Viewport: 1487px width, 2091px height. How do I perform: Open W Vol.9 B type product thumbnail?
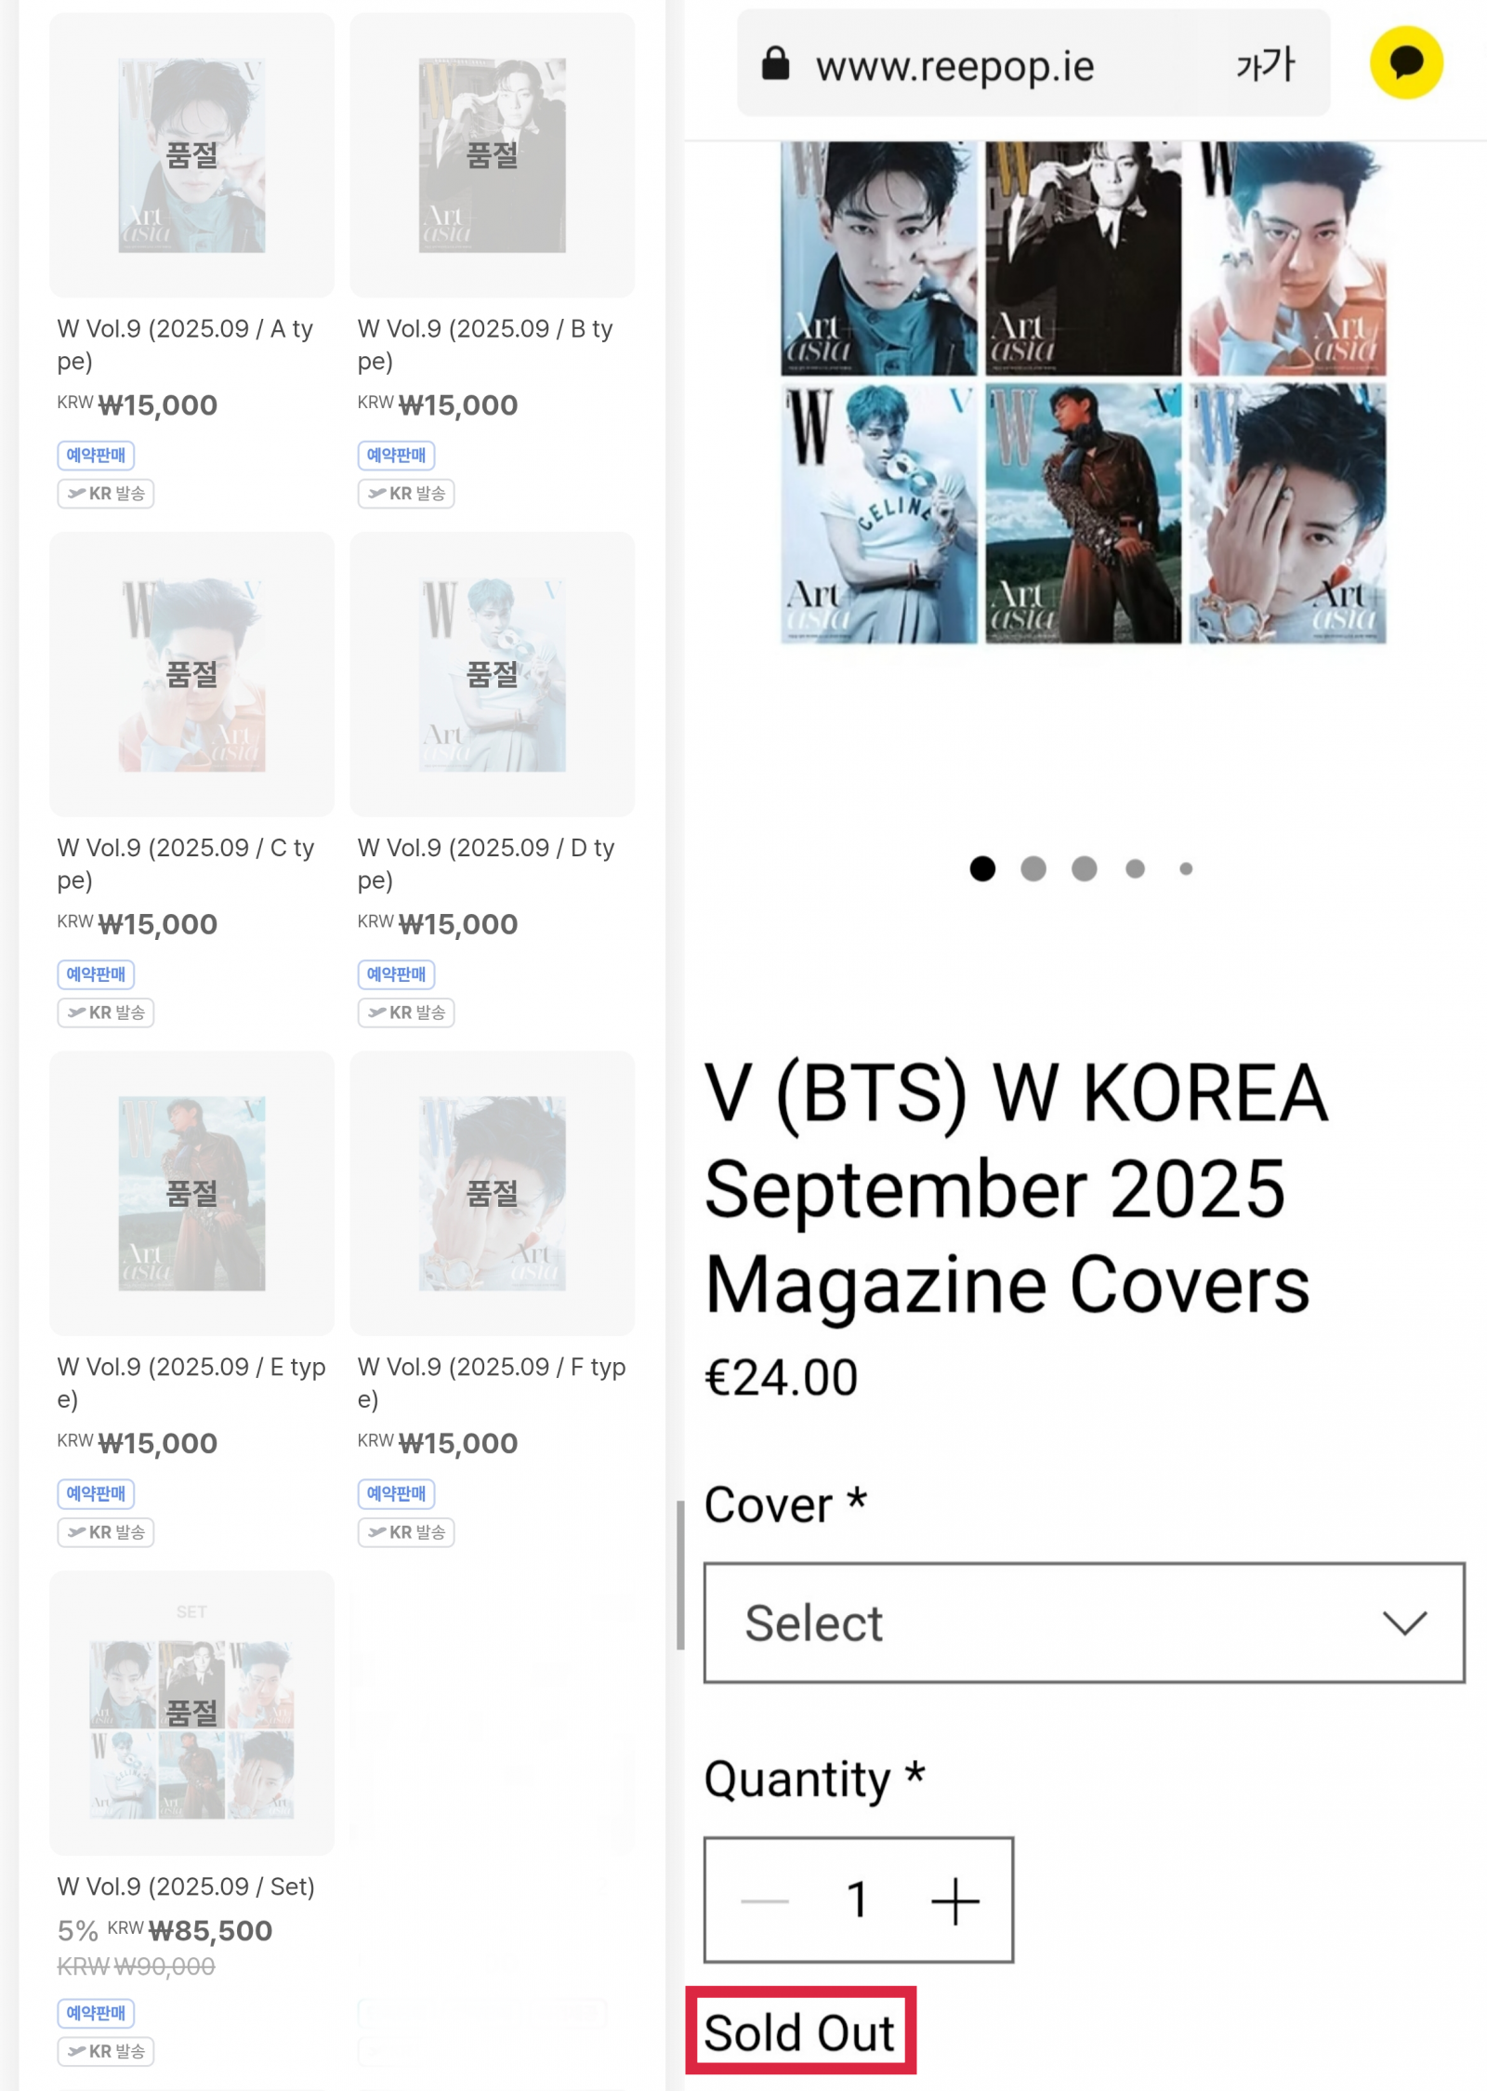point(492,155)
